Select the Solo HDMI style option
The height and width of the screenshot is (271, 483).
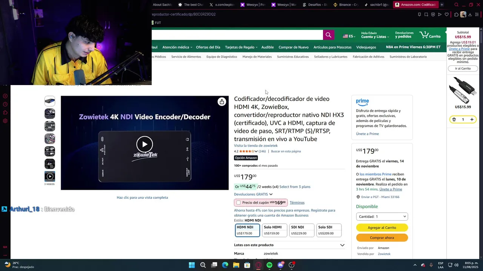[275, 230]
